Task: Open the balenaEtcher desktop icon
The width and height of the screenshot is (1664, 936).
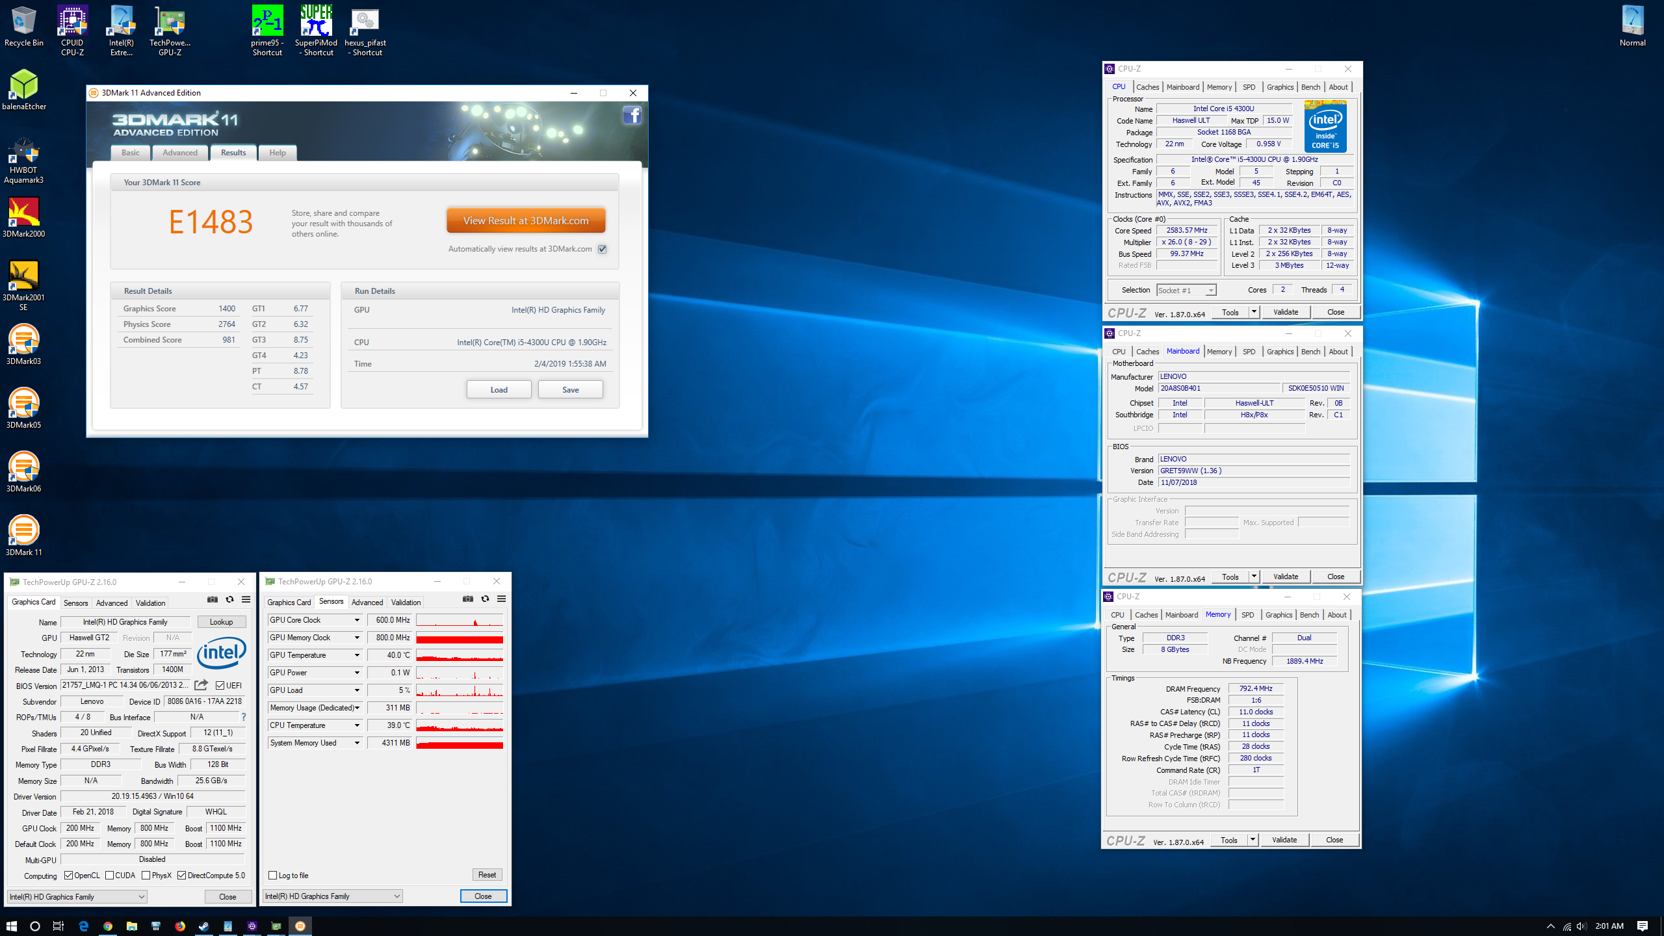Action: click(x=24, y=90)
